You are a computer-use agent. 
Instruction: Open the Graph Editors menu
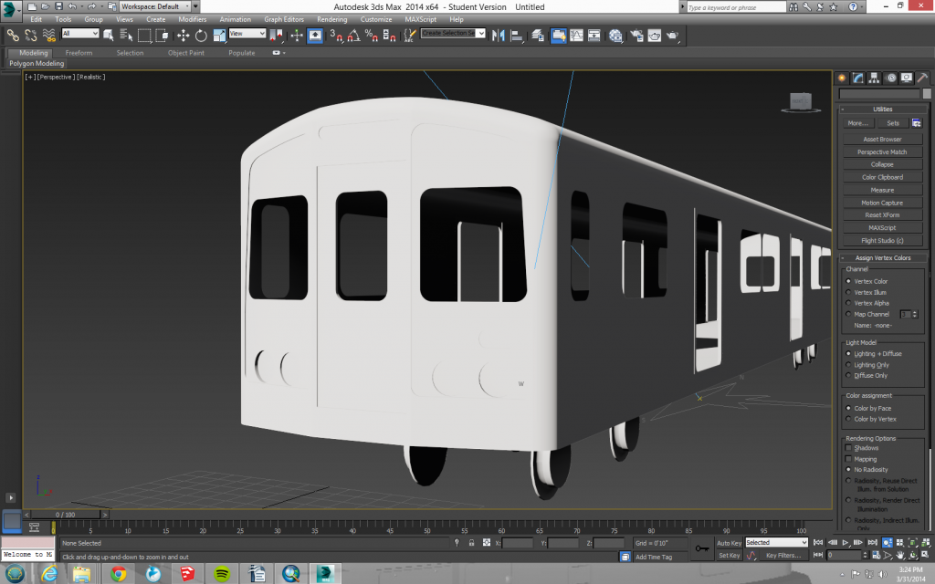click(x=284, y=20)
